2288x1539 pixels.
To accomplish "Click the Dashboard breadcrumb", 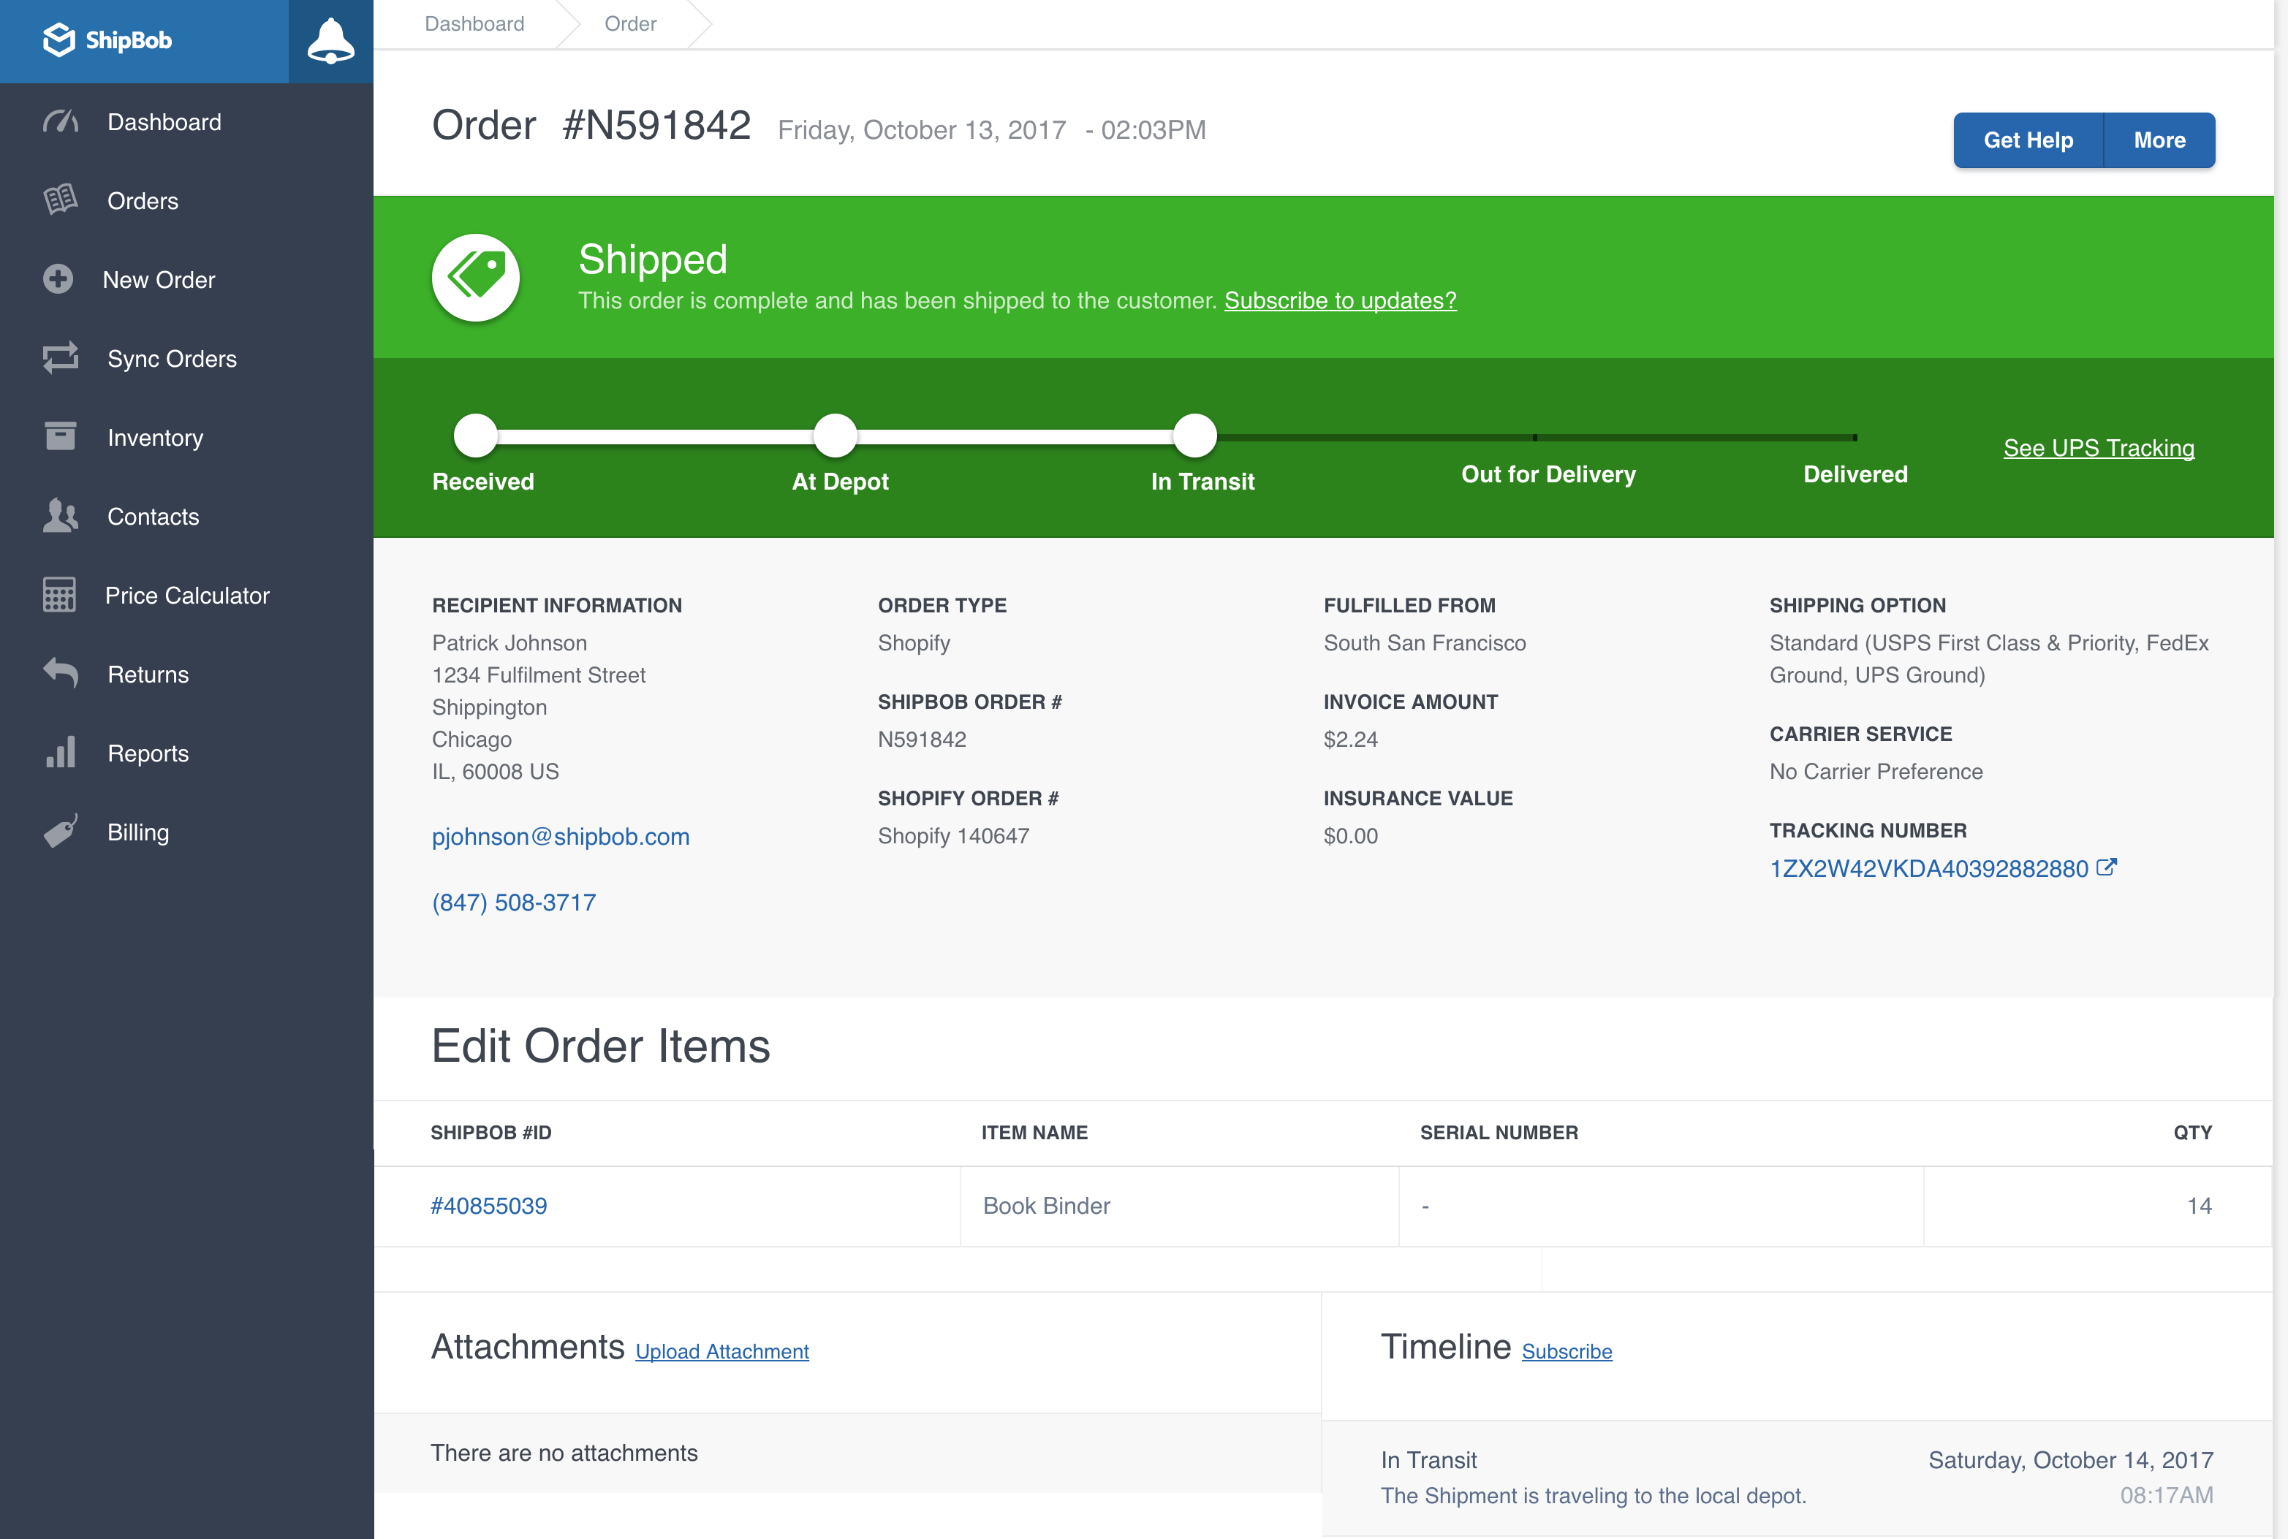I will pyautogui.click(x=474, y=23).
